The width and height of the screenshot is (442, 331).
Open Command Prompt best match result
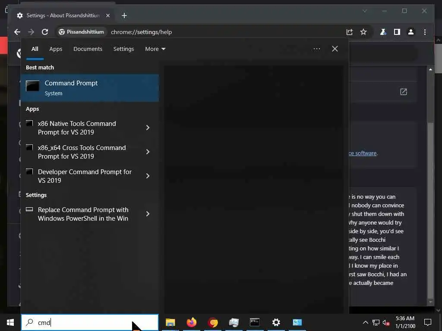90,88
